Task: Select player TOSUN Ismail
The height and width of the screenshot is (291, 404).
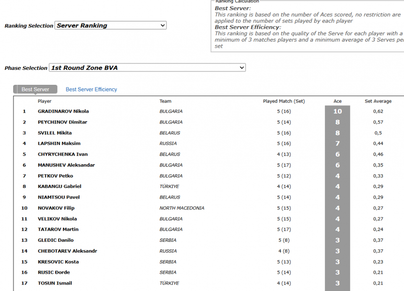Action: coord(55,283)
